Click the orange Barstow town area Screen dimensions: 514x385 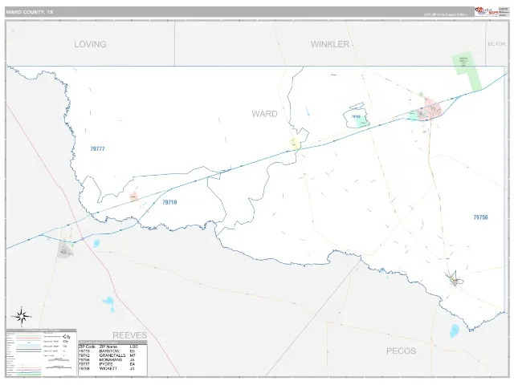[133, 197]
